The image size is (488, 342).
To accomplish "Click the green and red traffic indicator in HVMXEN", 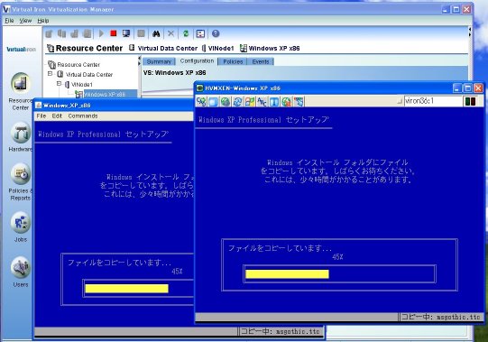I will pyautogui.click(x=470, y=102).
